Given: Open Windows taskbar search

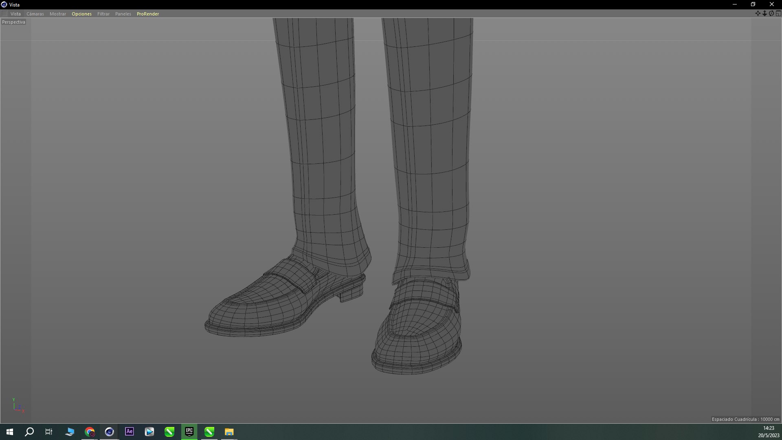Looking at the screenshot, I should (x=29, y=432).
